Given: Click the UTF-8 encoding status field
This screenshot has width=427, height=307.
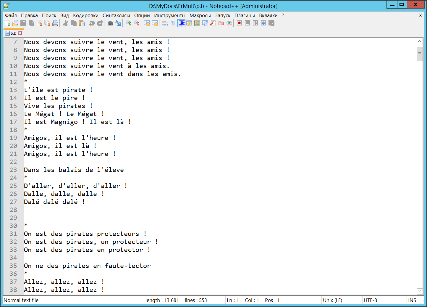Looking at the screenshot, I should point(370,300).
